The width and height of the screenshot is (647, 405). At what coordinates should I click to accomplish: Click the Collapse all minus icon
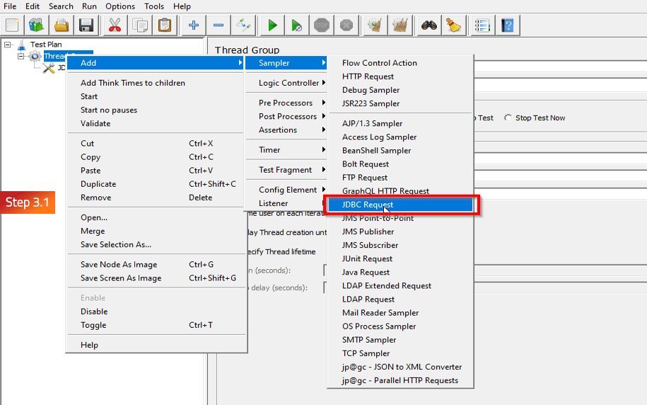pyautogui.click(x=218, y=25)
